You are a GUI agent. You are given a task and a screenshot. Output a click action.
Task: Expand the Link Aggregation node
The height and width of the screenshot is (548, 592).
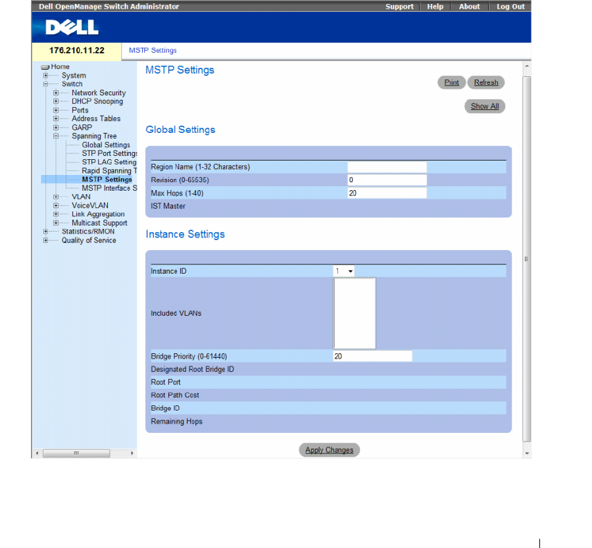pos(56,214)
